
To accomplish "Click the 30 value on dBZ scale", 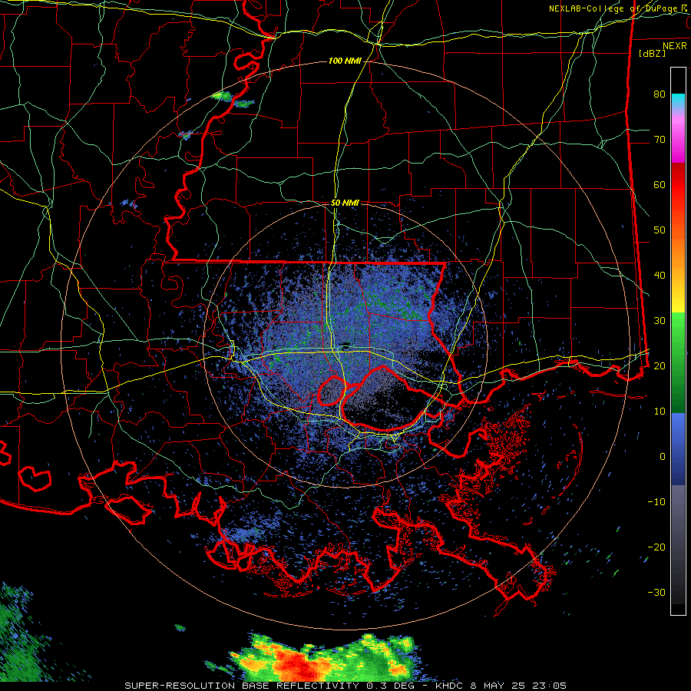I will pos(660,320).
